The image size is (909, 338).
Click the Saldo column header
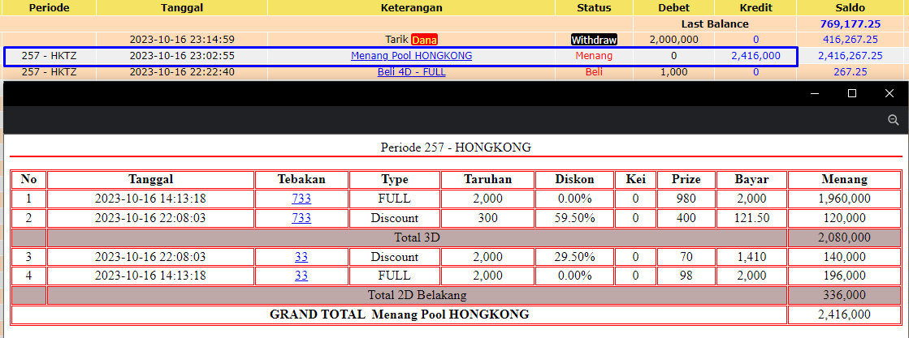(x=851, y=8)
